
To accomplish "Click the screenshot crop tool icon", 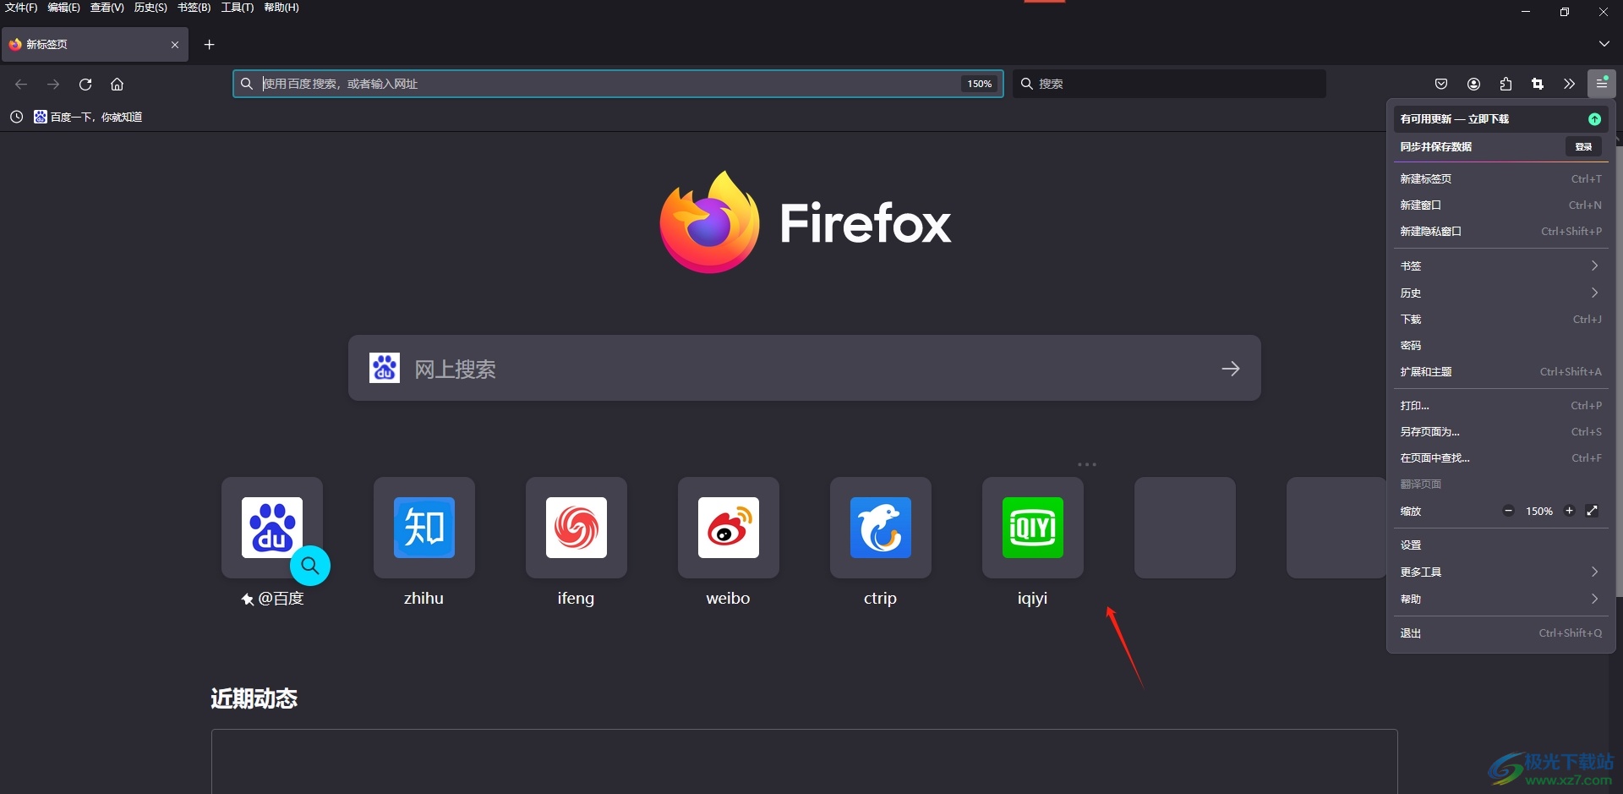I will pos(1538,85).
